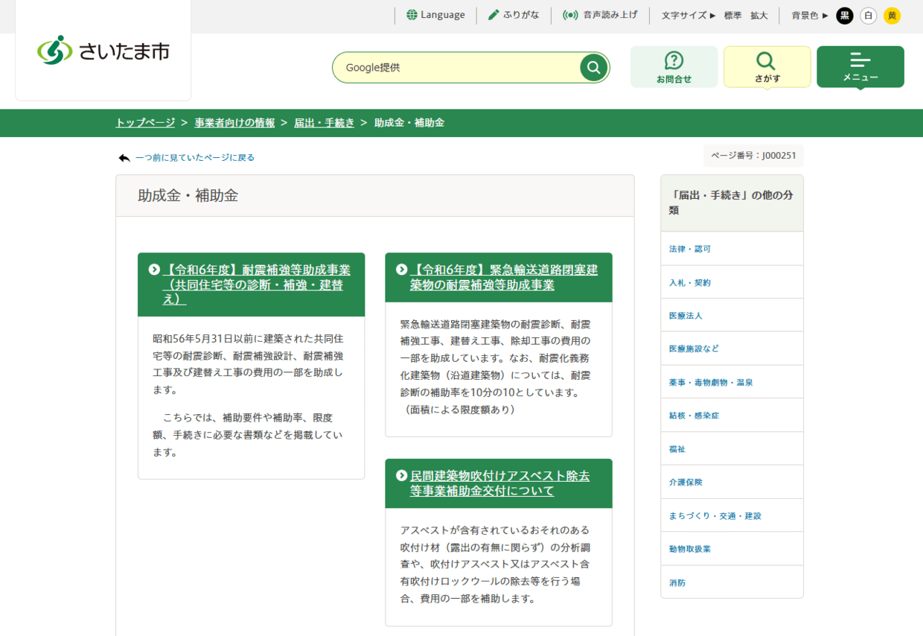Open the さがす search panel
This screenshot has width=923, height=636.
(x=767, y=67)
